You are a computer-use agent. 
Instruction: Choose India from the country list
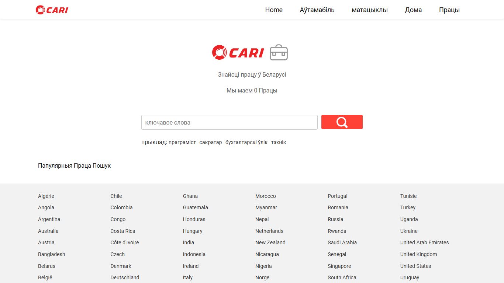(189, 242)
